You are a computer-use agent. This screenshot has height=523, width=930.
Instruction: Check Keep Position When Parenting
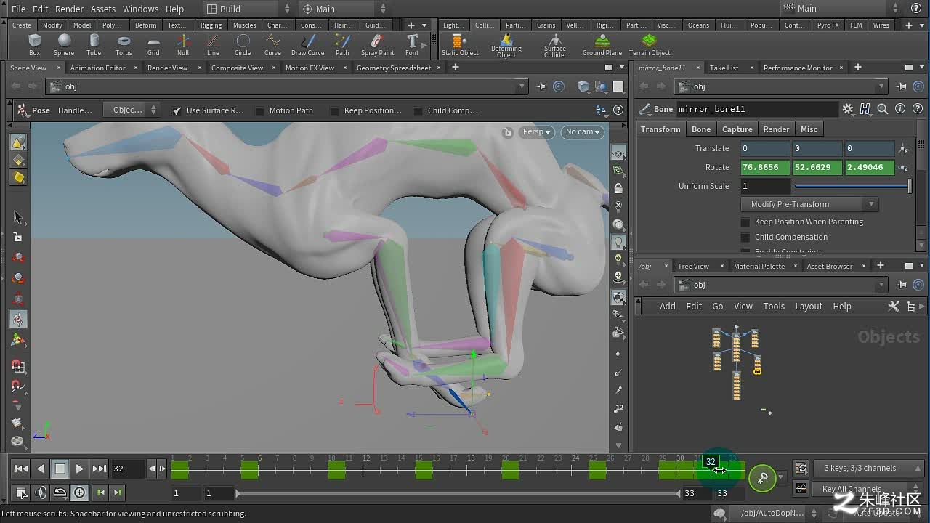(x=745, y=222)
